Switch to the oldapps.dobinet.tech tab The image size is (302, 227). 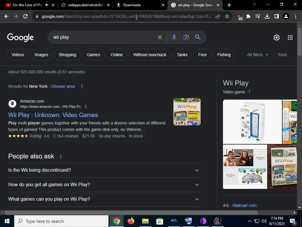tap(85, 5)
